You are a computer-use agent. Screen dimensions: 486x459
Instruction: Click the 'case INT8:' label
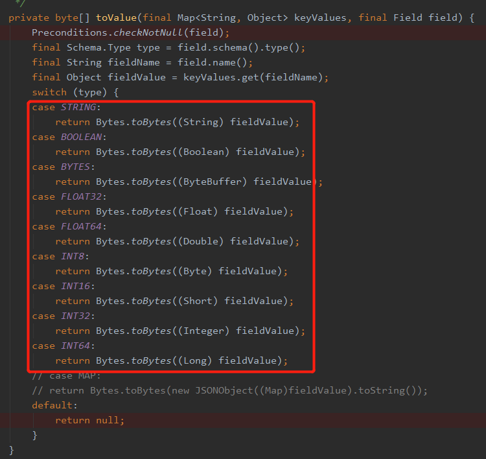click(x=60, y=256)
